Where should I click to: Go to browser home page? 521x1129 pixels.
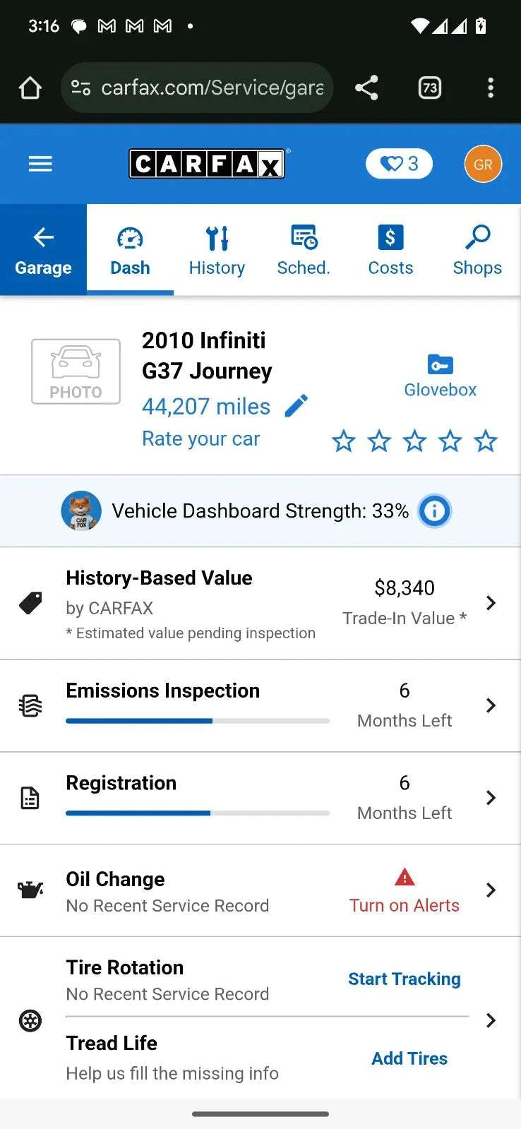[30, 88]
